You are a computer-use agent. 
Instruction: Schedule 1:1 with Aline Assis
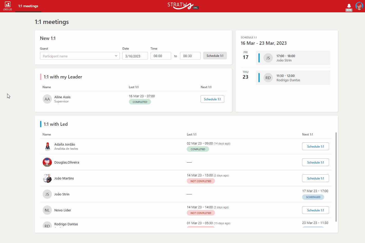212,99
